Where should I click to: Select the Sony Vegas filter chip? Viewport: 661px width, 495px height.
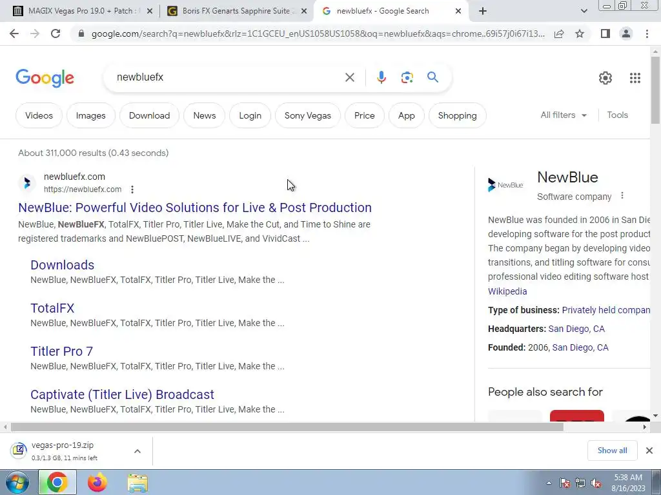(308, 115)
